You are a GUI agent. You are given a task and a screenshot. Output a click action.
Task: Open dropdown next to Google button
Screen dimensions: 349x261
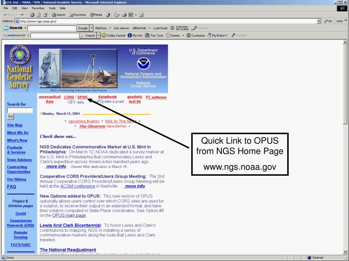pos(91,28)
